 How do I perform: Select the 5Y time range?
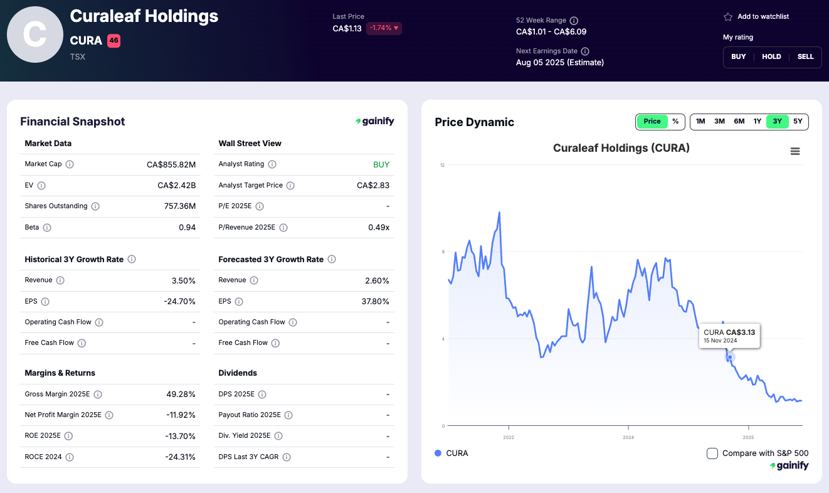pyautogui.click(x=798, y=122)
